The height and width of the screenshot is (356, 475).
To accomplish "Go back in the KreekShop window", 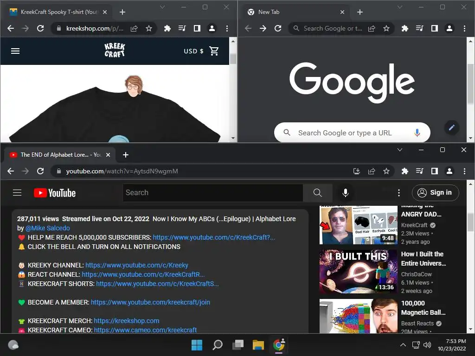I will coord(11,28).
